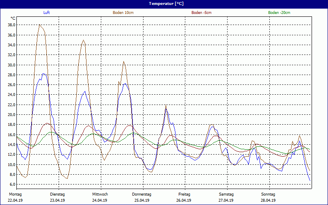Select the Dienstag day label
Image resolution: width=328 pixels, height=205 pixels.
pyautogui.click(x=57, y=194)
